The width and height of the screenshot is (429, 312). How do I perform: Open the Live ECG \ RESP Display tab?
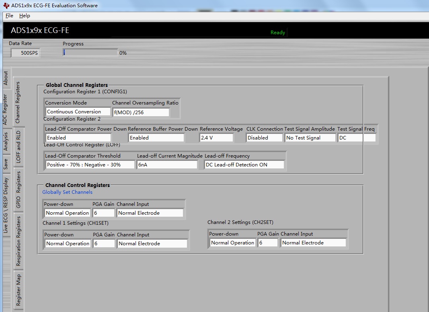(x=6, y=205)
